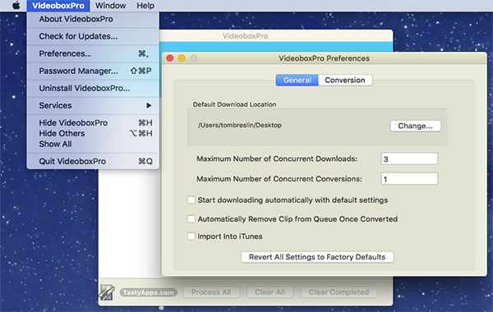The image size is (493, 312).
Task: Close the Preferences window with red button
Action: (x=170, y=58)
